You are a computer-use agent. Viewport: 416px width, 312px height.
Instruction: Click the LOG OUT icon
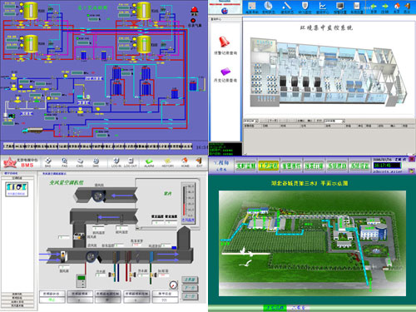[x=131, y=161]
